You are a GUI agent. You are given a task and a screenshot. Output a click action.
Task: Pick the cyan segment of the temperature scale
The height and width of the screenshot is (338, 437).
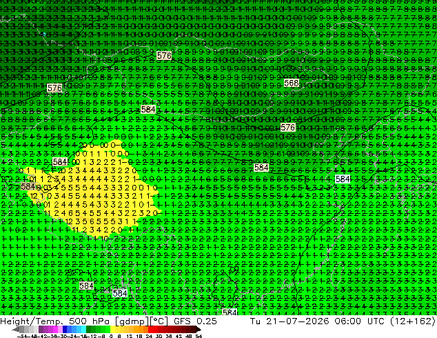pyautogui.click(x=83, y=330)
